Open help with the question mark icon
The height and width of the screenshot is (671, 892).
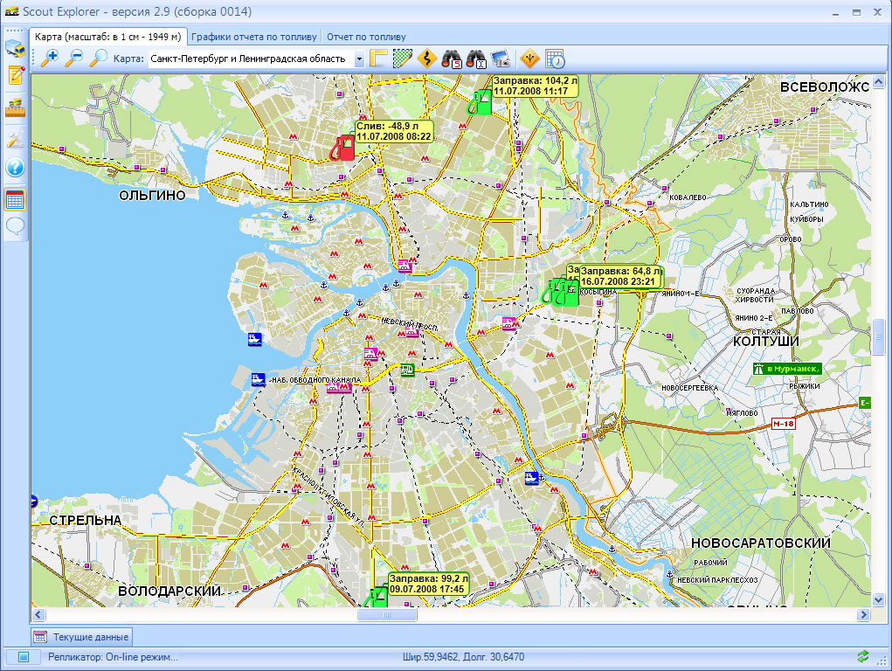coord(16,168)
